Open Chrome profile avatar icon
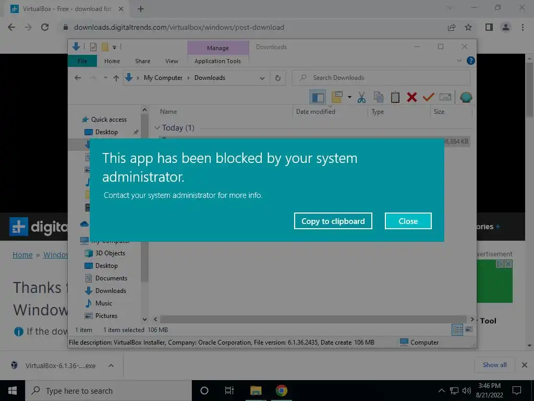The width and height of the screenshot is (534, 401). [x=506, y=27]
